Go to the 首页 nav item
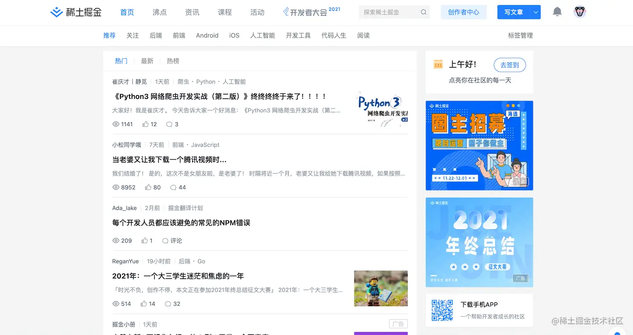633x335 pixels. [127, 12]
